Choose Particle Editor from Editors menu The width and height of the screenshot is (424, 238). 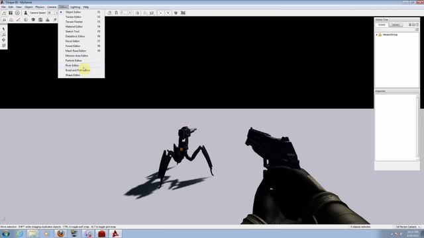pyautogui.click(x=81, y=61)
